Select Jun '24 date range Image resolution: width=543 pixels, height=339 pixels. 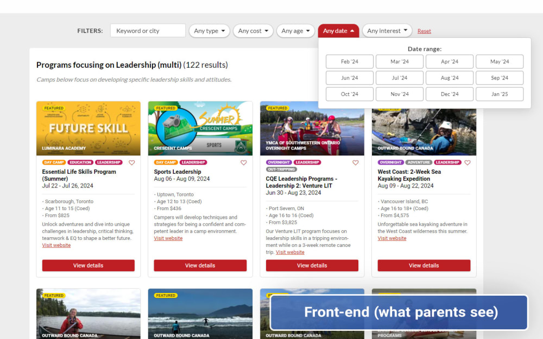[349, 77]
